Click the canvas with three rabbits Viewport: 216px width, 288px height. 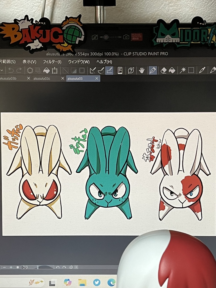(x=108, y=174)
